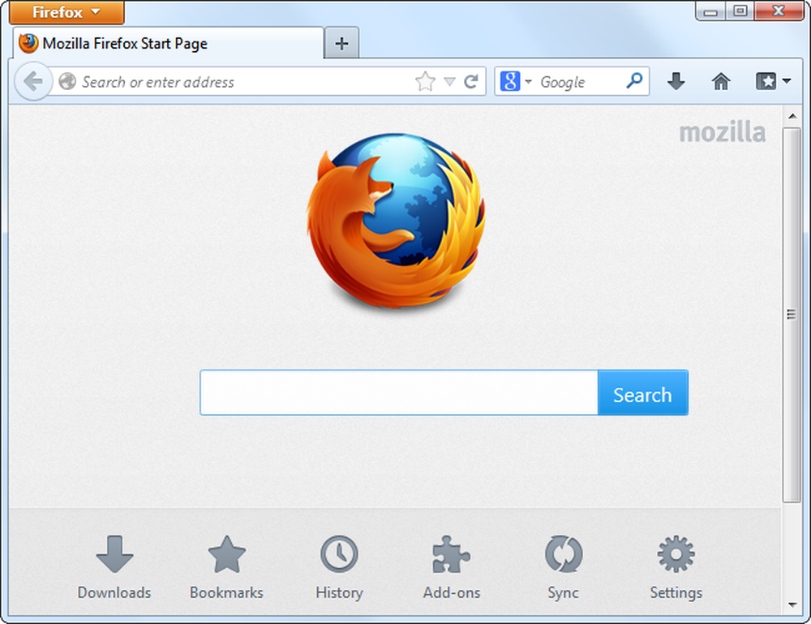Open Settings from start page launcher
This screenshot has width=811, height=624.
(676, 568)
